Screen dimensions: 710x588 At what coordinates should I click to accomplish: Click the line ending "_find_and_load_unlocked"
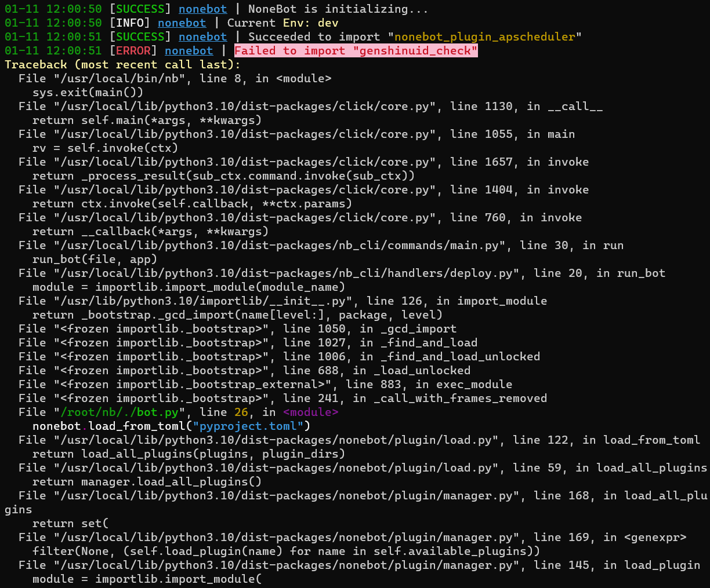point(279,356)
